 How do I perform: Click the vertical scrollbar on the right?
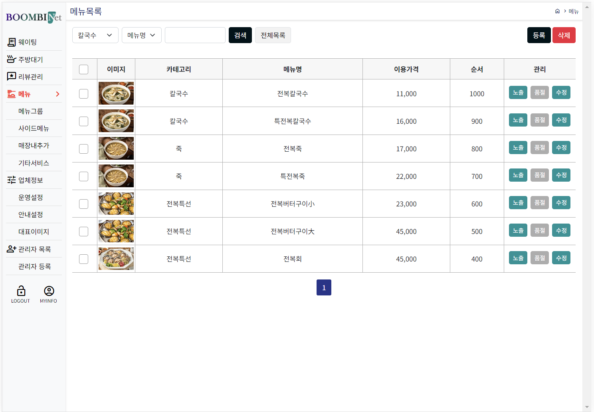pyautogui.click(x=587, y=200)
